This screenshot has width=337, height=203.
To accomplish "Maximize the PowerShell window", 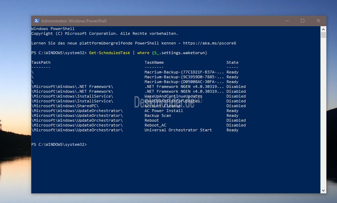I will click(302, 21).
